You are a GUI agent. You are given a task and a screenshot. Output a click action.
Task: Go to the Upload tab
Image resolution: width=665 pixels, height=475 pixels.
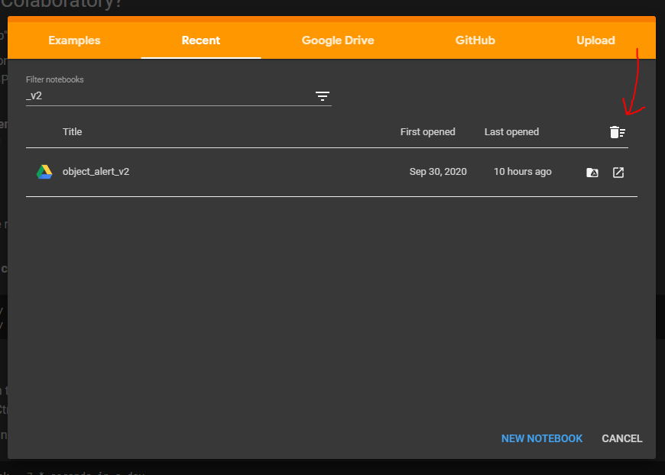click(x=595, y=40)
